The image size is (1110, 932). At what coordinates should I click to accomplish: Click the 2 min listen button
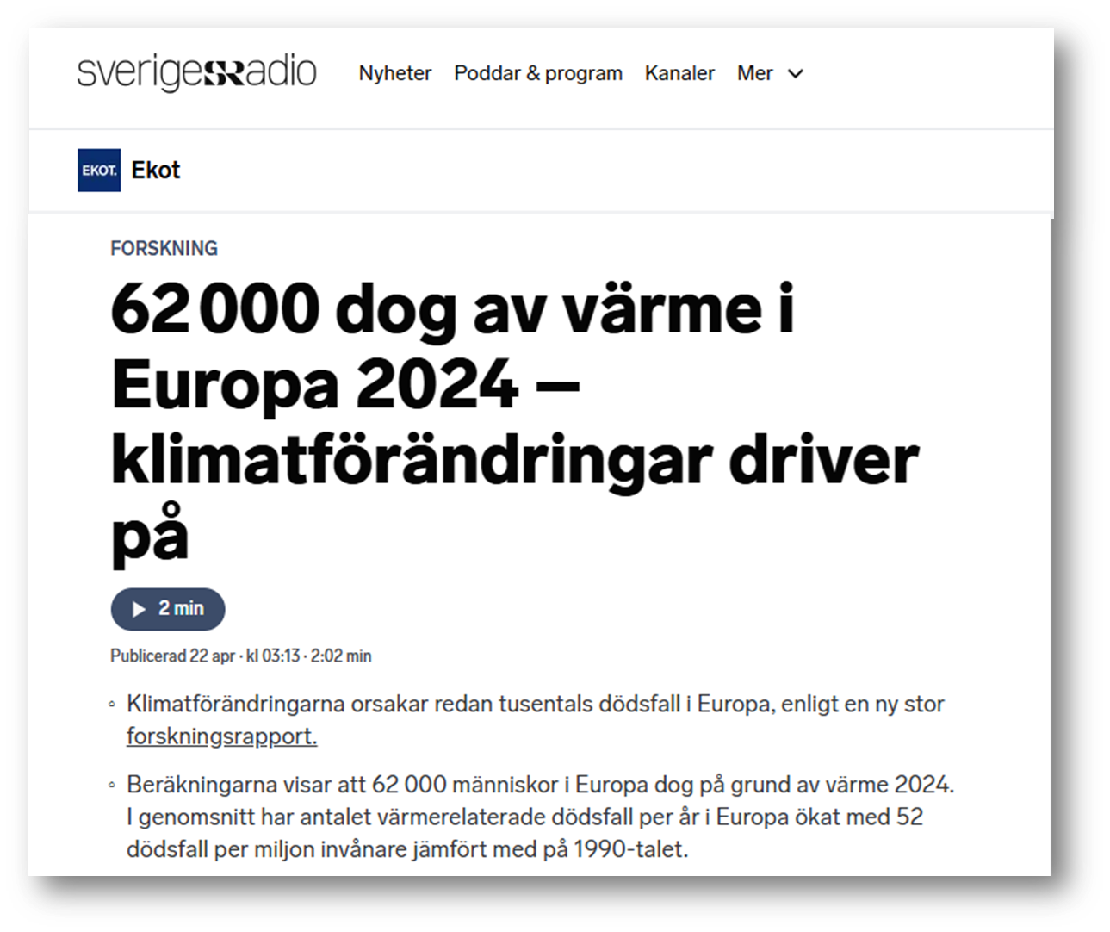(x=168, y=609)
